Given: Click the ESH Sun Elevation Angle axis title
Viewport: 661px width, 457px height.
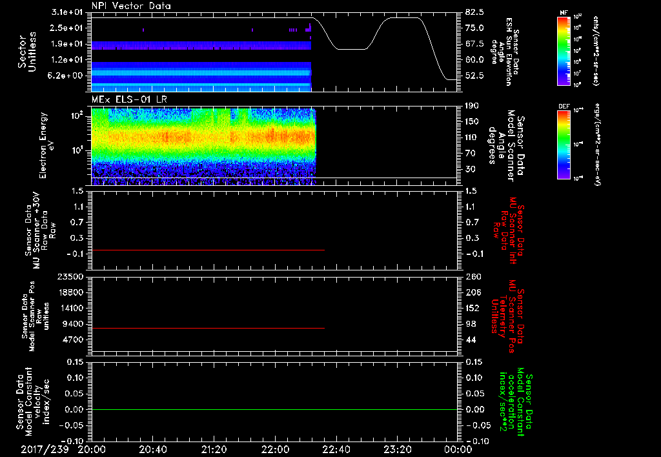Looking at the screenshot, I should [x=505, y=52].
